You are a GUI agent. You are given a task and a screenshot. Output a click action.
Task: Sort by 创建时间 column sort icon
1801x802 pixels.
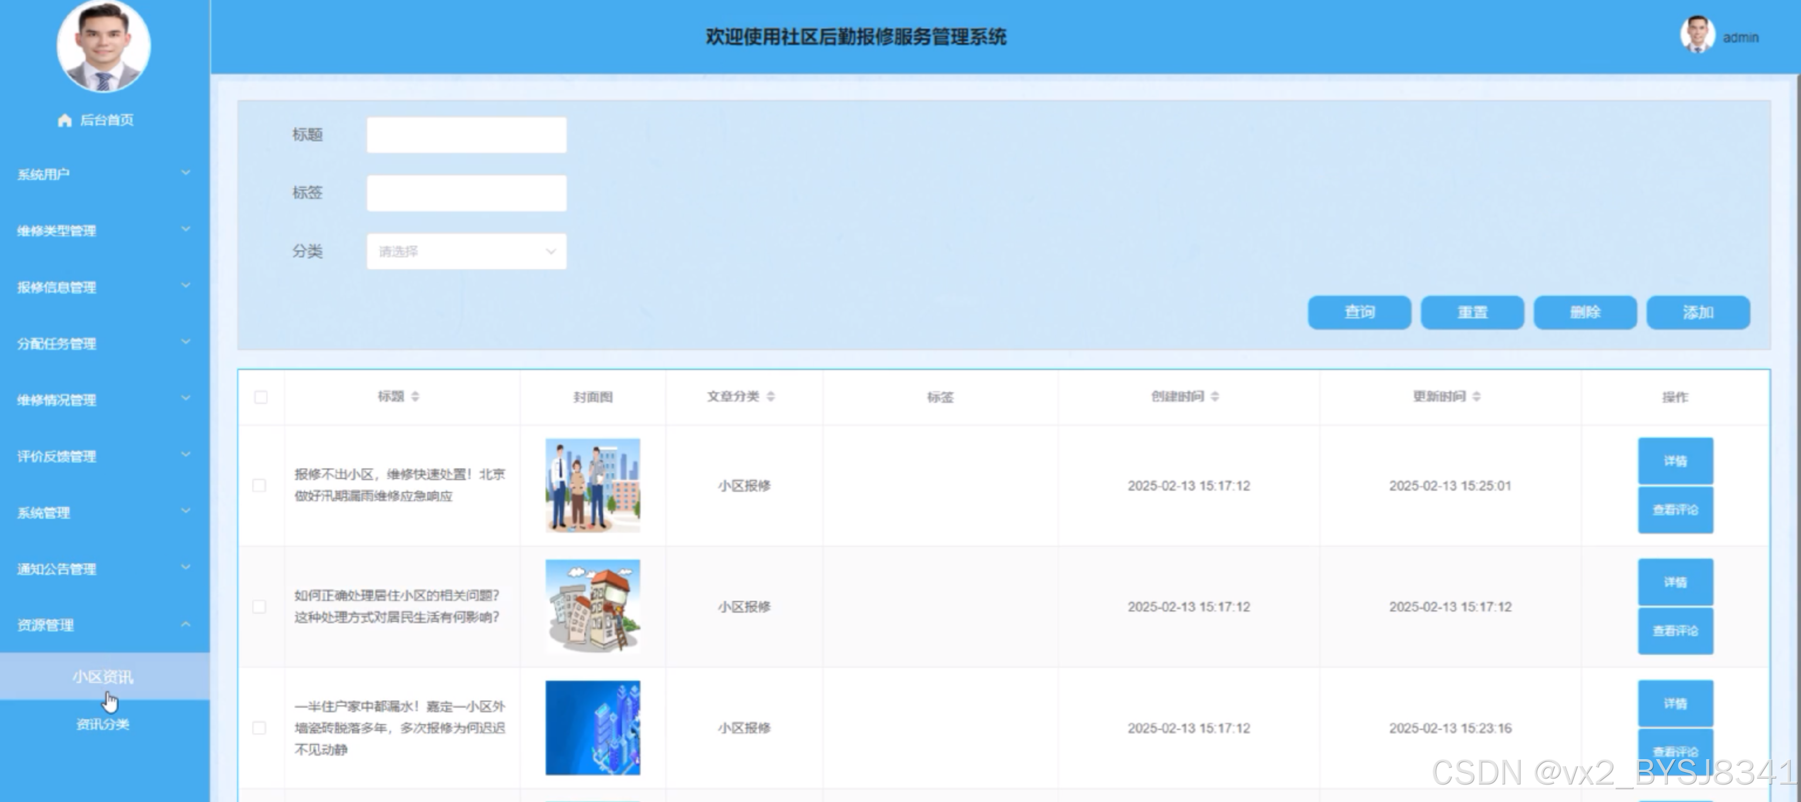[1214, 397]
